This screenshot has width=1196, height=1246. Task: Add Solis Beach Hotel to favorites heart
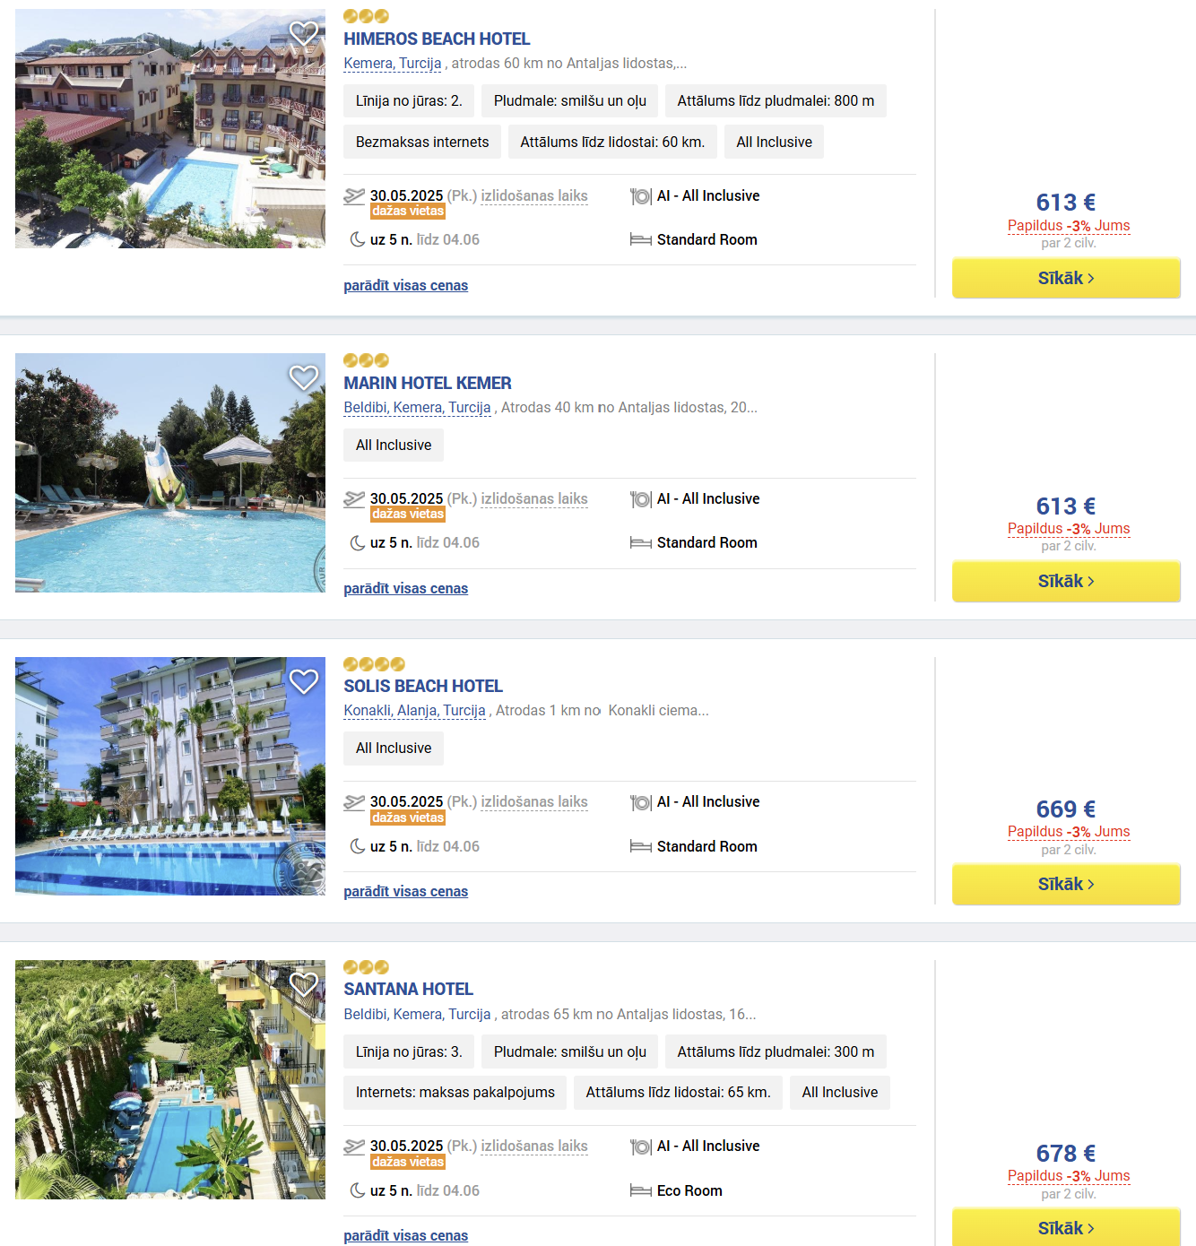[304, 681]
